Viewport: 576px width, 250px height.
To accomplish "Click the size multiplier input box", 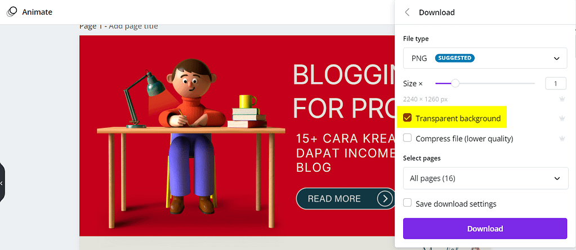I will 556,84.
